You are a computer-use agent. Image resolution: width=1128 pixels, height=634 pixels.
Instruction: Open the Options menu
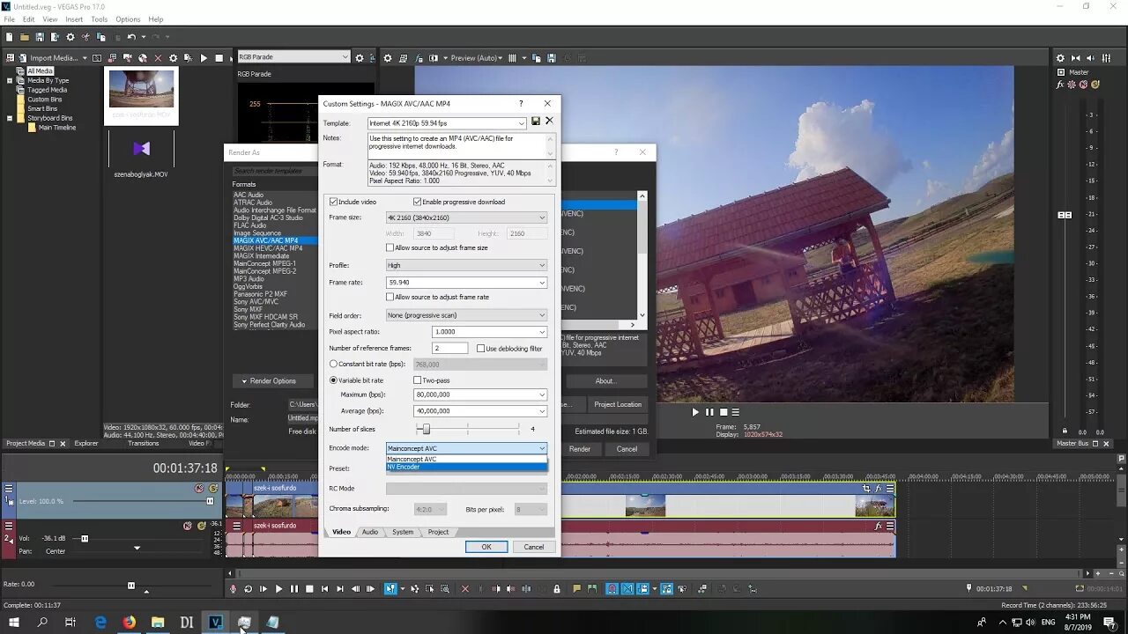(128, 19)
